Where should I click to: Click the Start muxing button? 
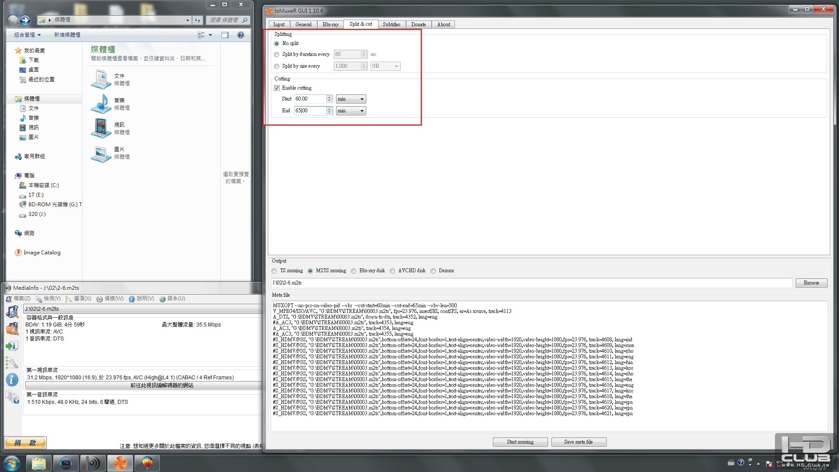520,442
